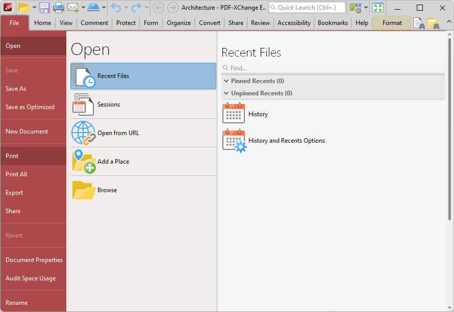Click Add a Place
The width and height of the screenshot is (454, 312).
point(143,162)
